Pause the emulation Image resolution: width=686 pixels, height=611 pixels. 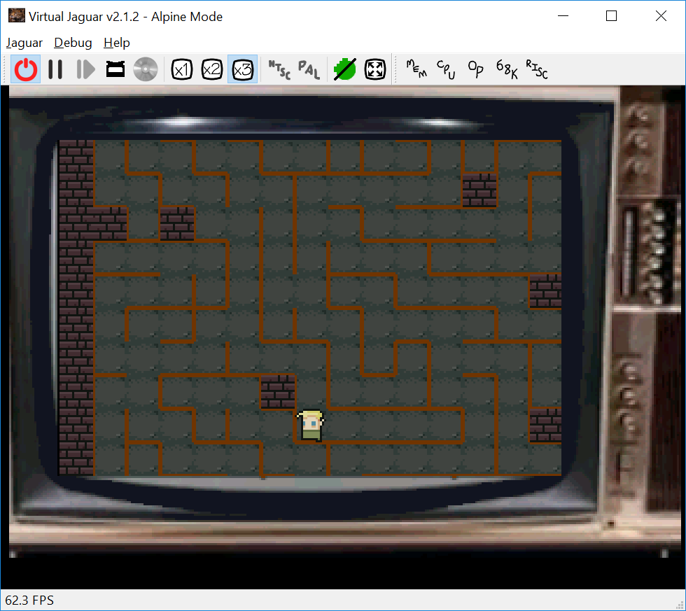click(x=55, y=69)
